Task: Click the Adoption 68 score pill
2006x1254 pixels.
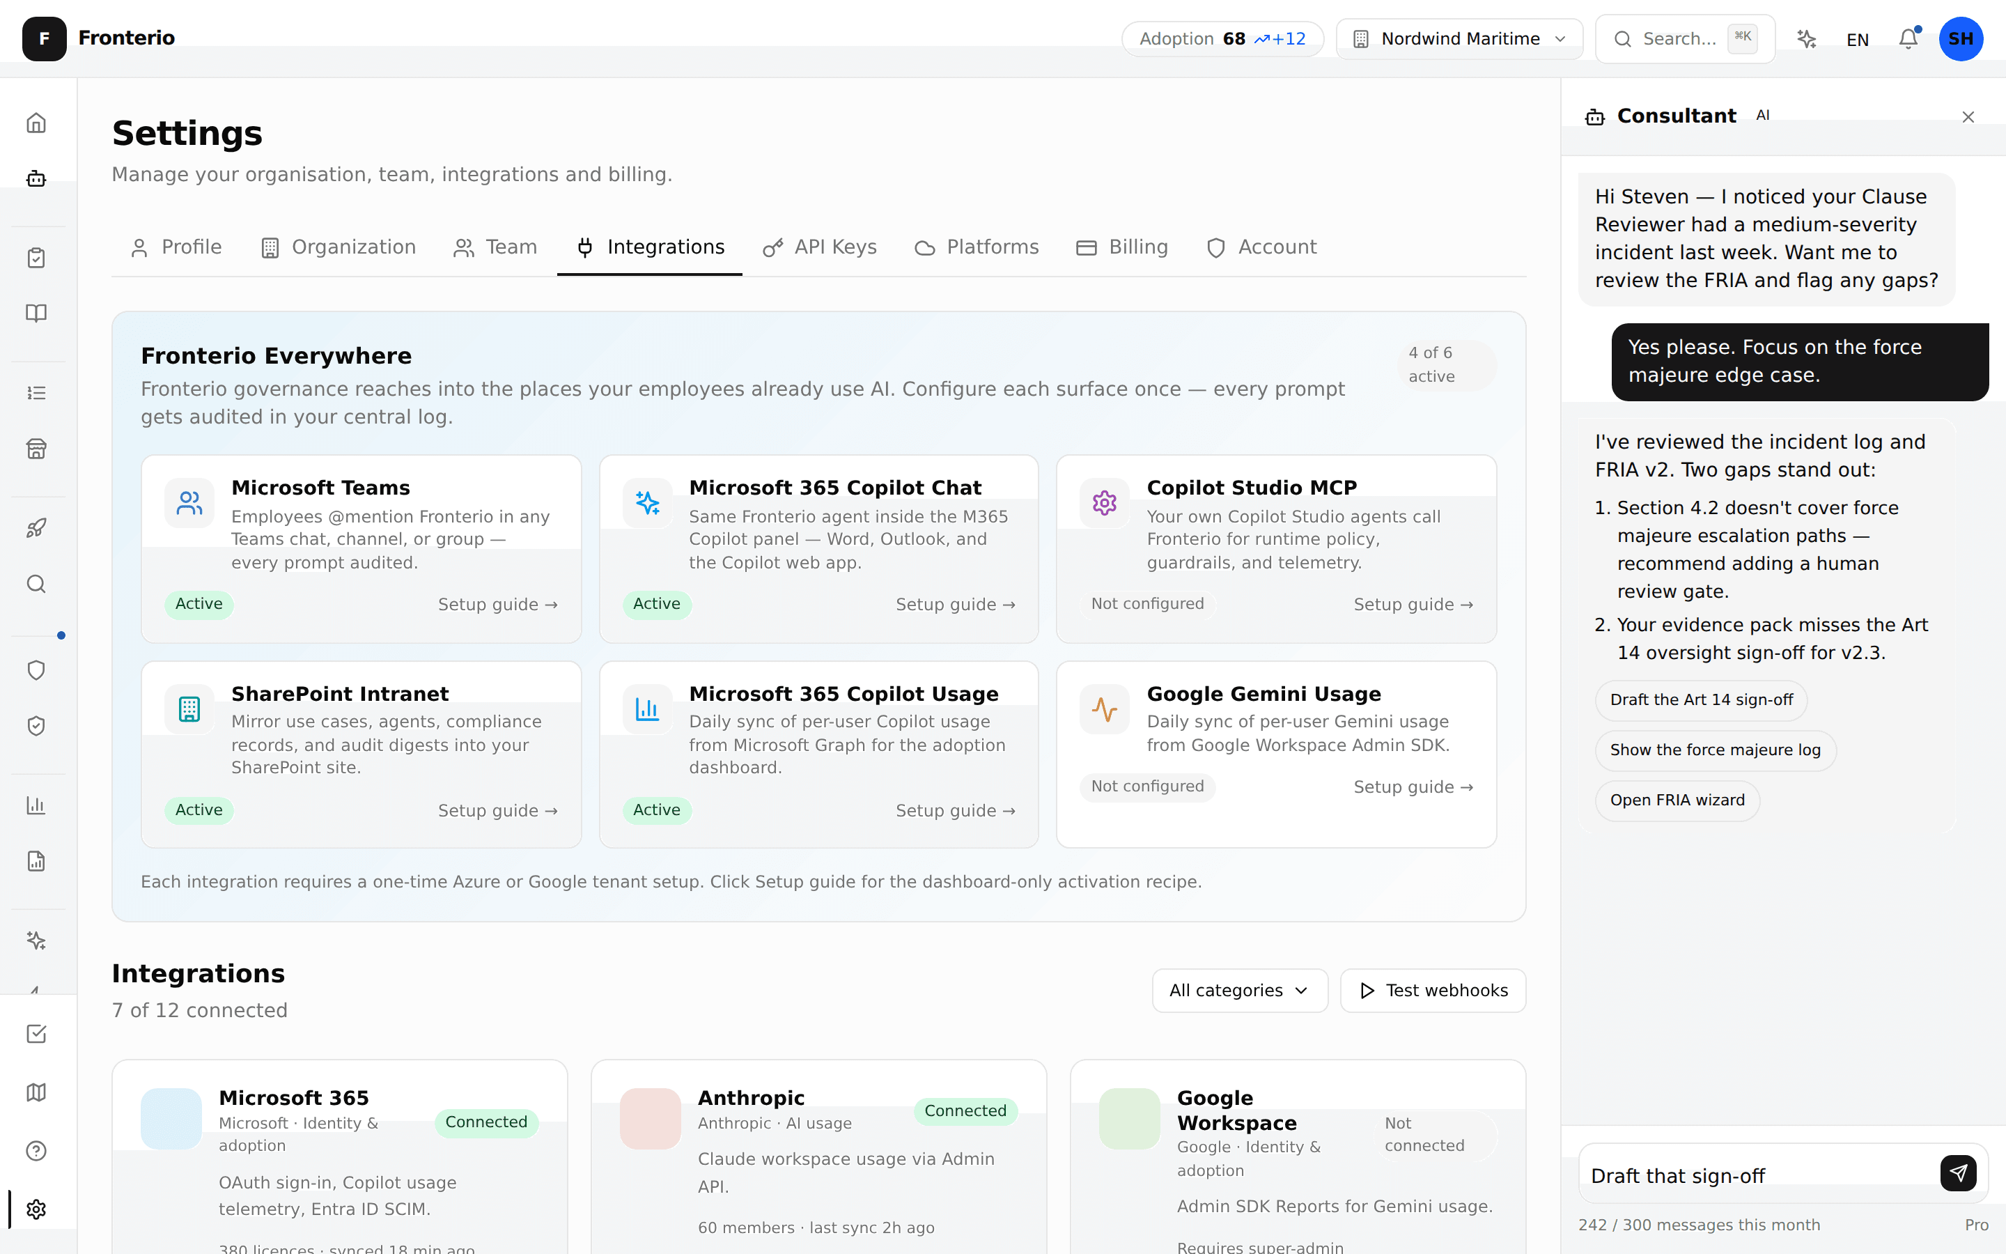Action: pos(1222,39)
